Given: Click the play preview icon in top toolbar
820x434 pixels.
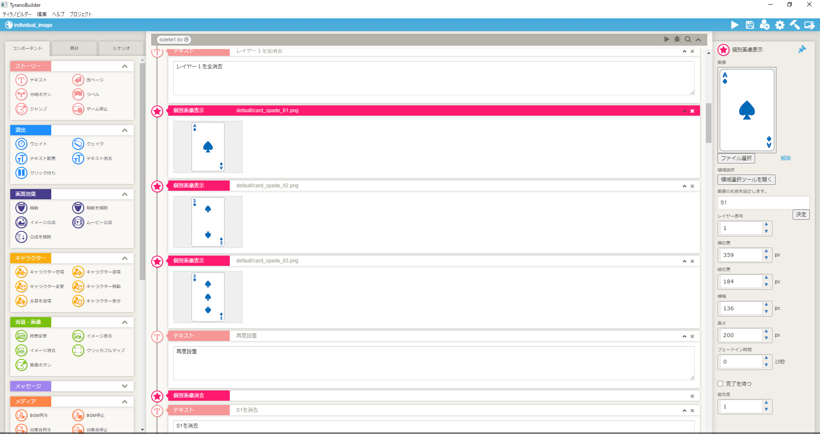Looking at the screenshot, I should tap(735, 25).
